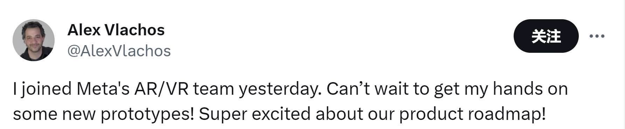Click the word "wait" in the tweet

tap(391, 89)
